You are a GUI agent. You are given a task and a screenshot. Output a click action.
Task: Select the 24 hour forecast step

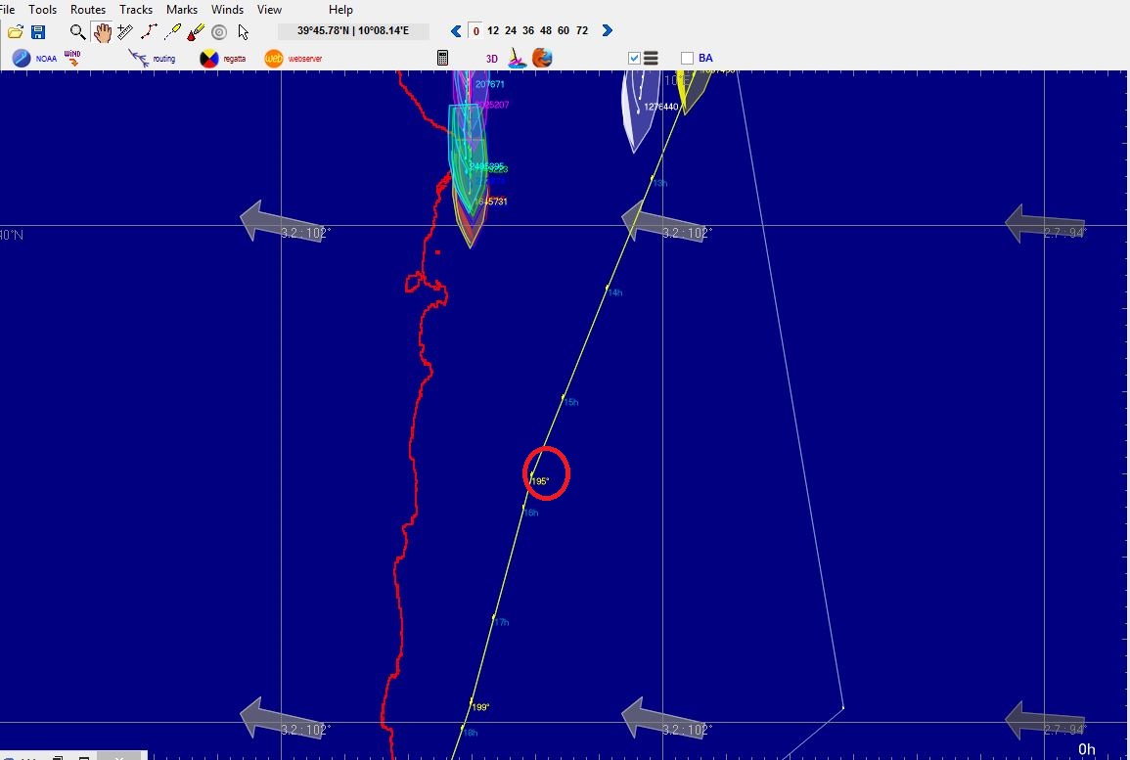(x=511, y=31)
